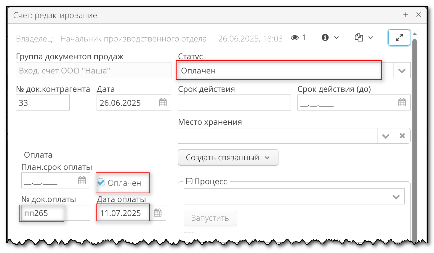Open calendar for Дата оплаты

pos(158,213)
